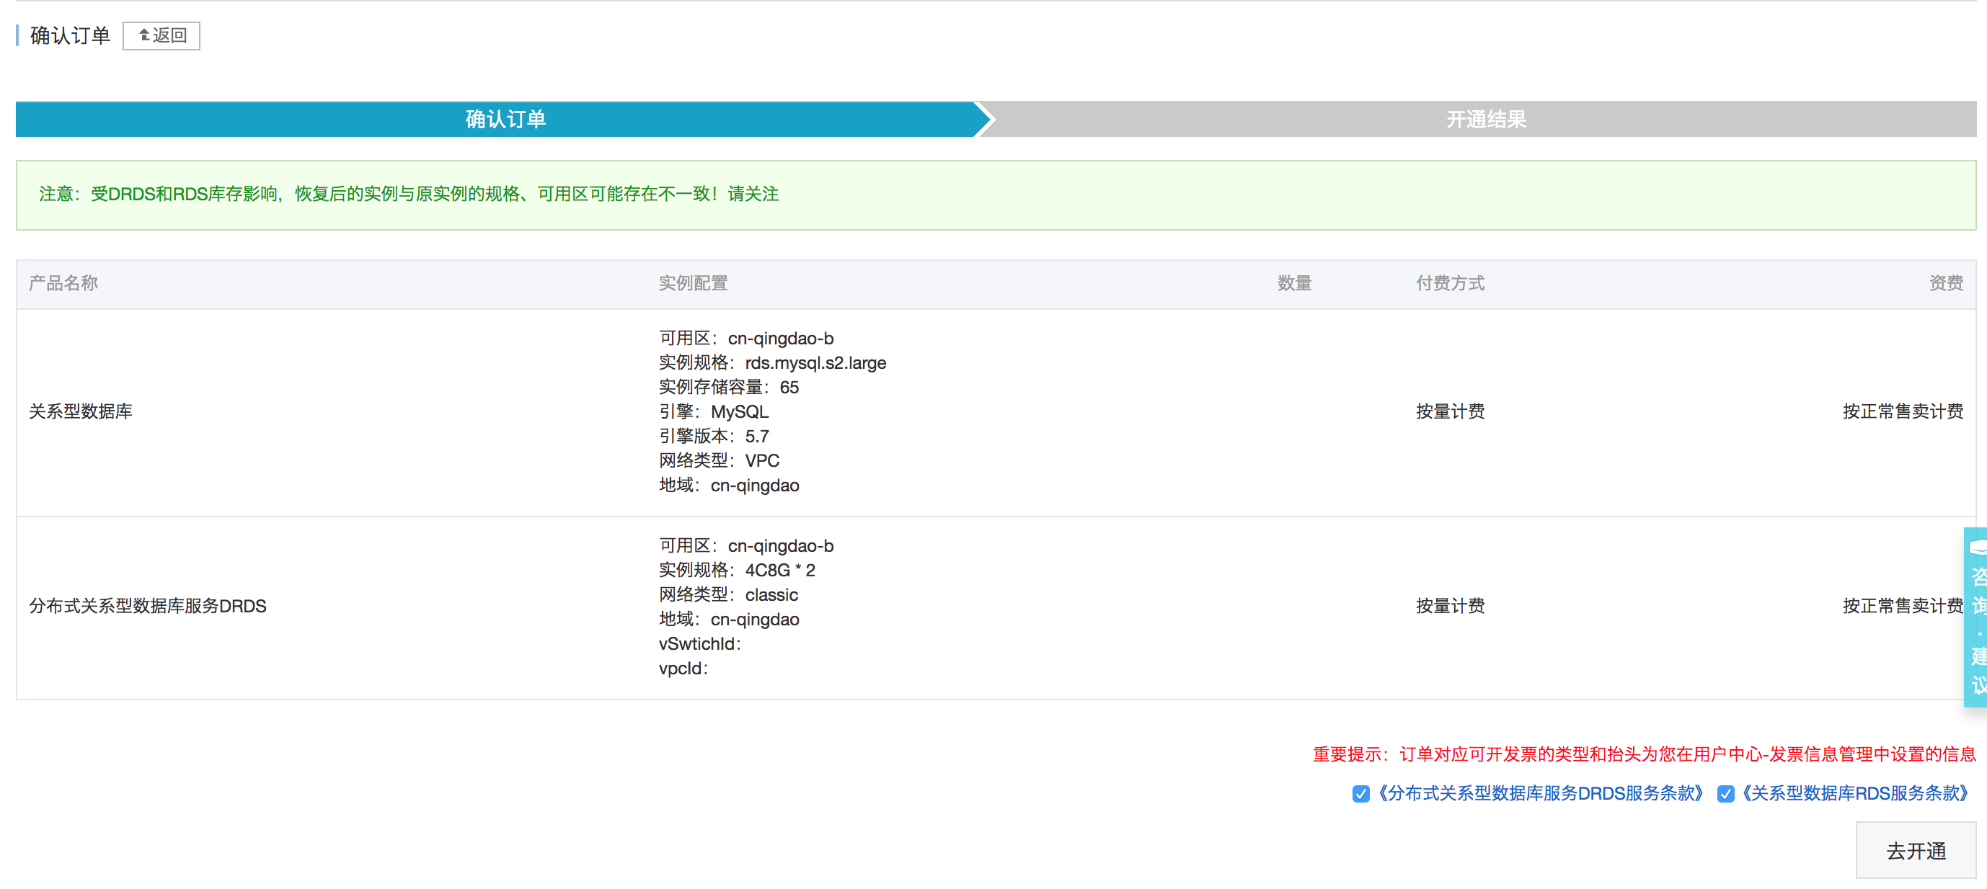Viewport: 1987px width, 889px height.
Task: Click the 网络类型: VPC line
Action: [x=719, y=461]
